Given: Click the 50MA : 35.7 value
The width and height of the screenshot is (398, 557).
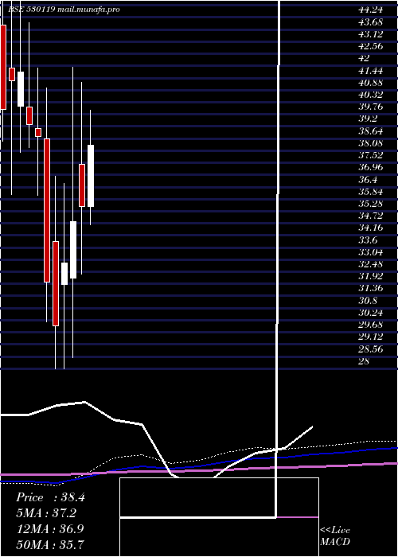Looking at the screenshot, I should tap(50, 544).
